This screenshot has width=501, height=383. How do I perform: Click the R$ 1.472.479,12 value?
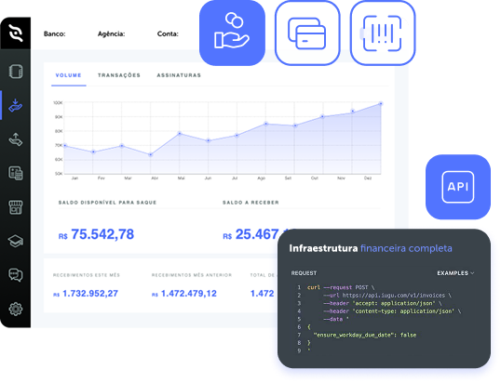(184, 294)
